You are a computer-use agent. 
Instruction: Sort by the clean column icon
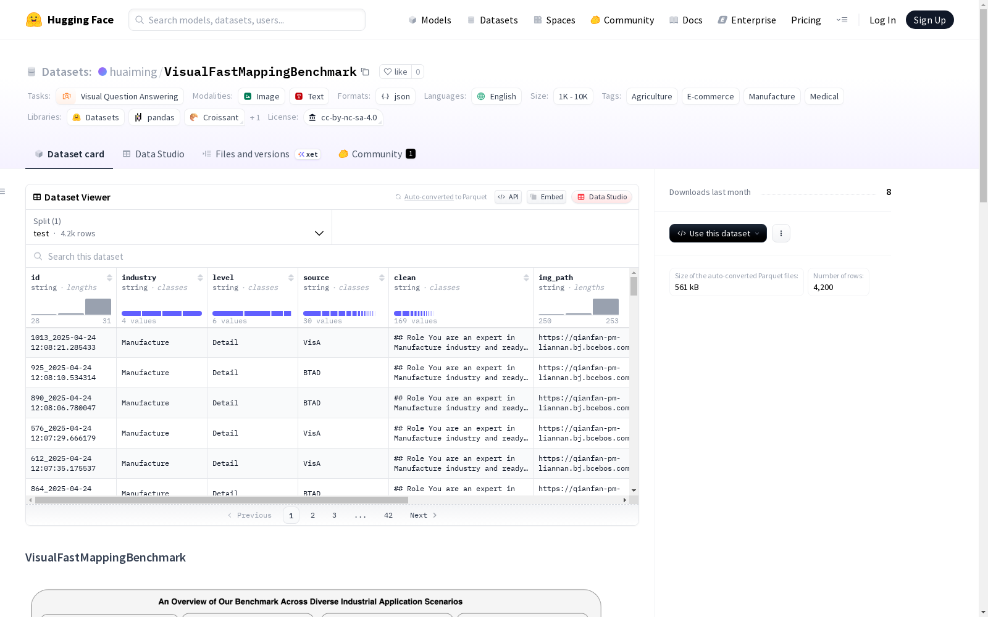pos(526,278)
